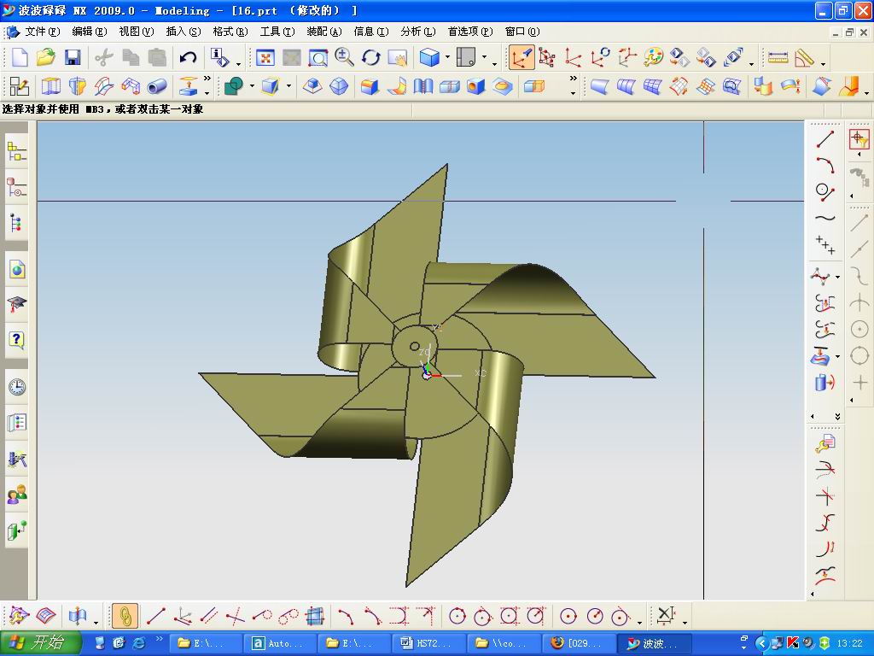Screen dimensions: 874x656
Task: Fit the view to the window
Action: pyautogui.click(x=265, y=57)
